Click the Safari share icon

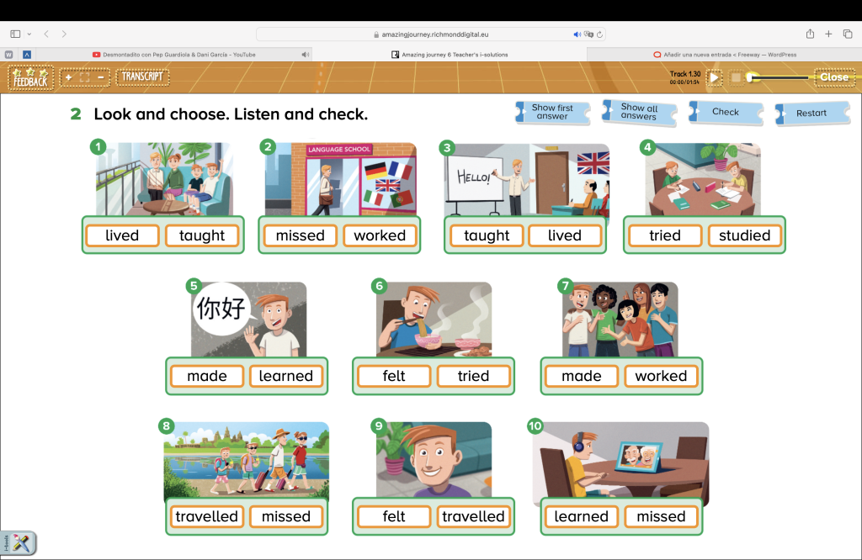pyautogui.click(x=810, y=34)
